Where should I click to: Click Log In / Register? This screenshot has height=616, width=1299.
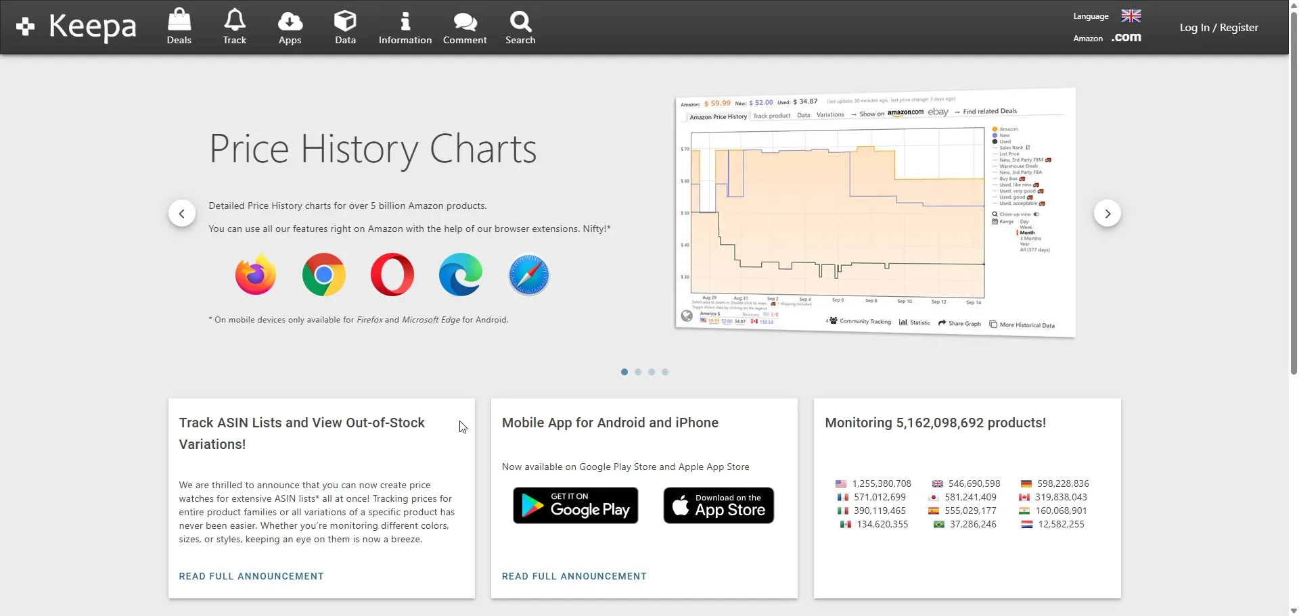[x=1219, y=27]
